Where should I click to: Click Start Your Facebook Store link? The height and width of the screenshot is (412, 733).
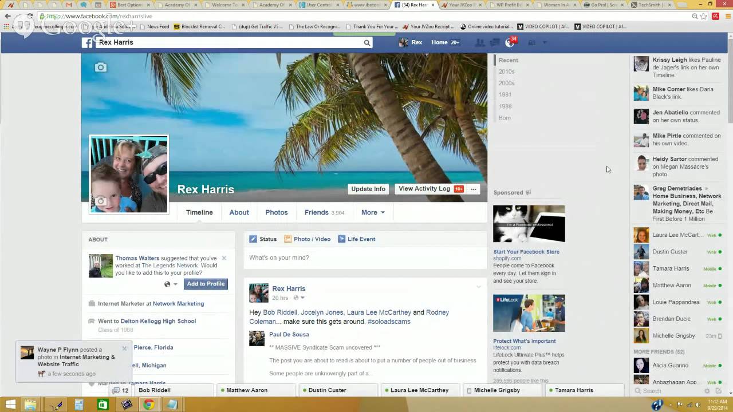tap(526, 252)
